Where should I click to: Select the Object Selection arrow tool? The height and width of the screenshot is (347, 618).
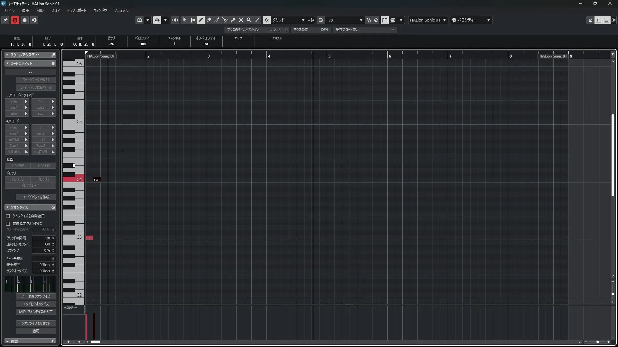[x=184, y=20]
